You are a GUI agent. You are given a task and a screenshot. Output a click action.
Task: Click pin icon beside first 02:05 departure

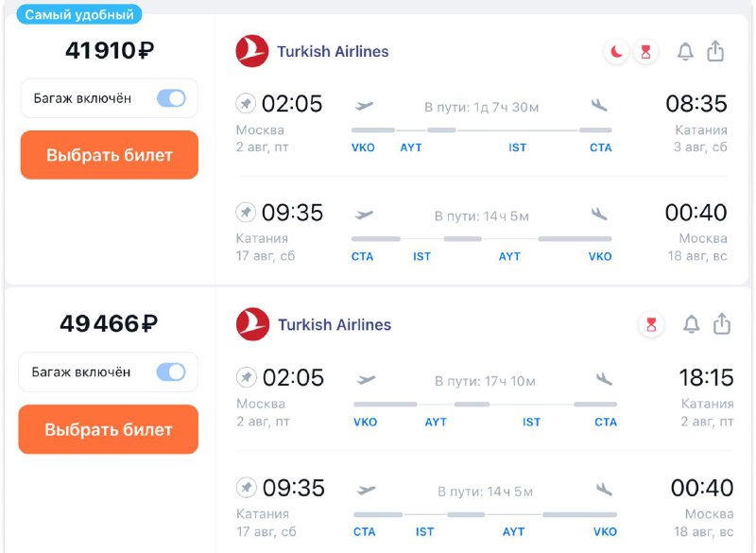[x=246, y=104]
